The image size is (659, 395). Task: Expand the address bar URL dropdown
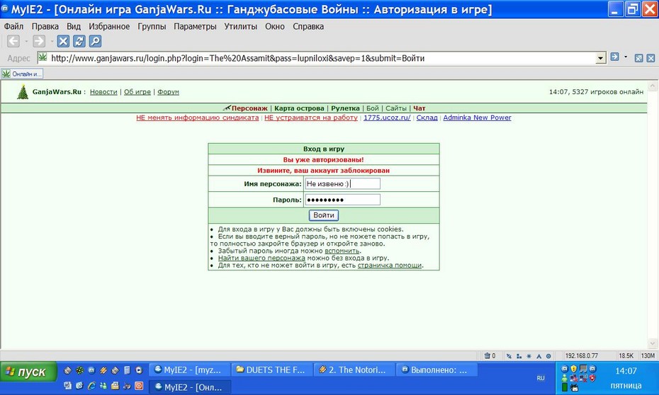(x=601, y=58)
